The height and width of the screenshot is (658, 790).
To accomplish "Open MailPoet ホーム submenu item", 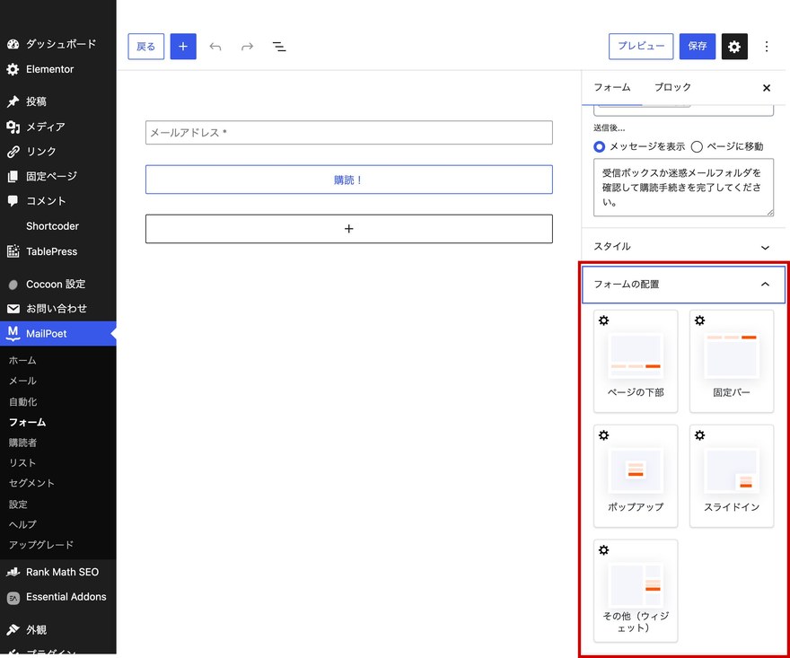I will (x=22, y=360).
